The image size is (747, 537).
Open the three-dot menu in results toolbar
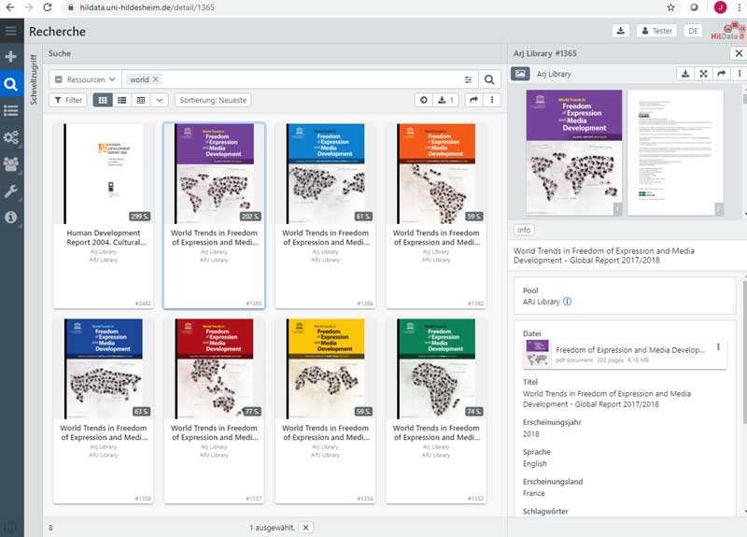click(x=492, y=100)
